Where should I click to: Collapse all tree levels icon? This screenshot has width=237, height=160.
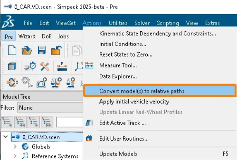coord(20,122)
